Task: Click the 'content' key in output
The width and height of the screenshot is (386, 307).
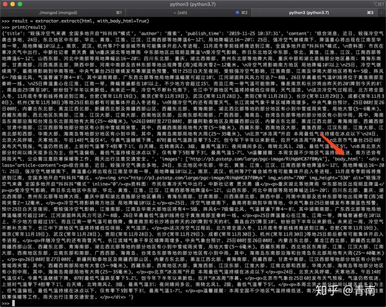Action: click(299, 33)
